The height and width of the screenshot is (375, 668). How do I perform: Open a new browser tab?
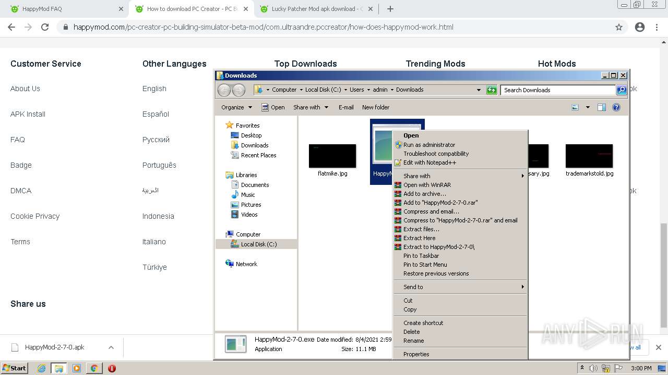point(390,9)
